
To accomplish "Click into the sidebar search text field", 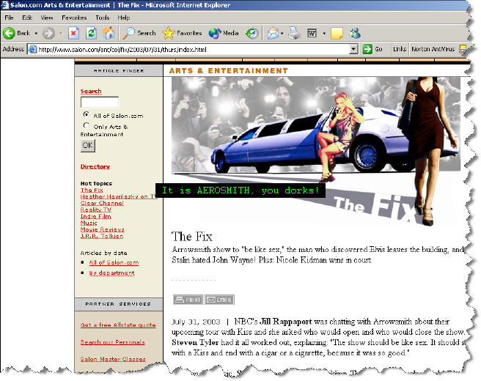I will point(100,102).
